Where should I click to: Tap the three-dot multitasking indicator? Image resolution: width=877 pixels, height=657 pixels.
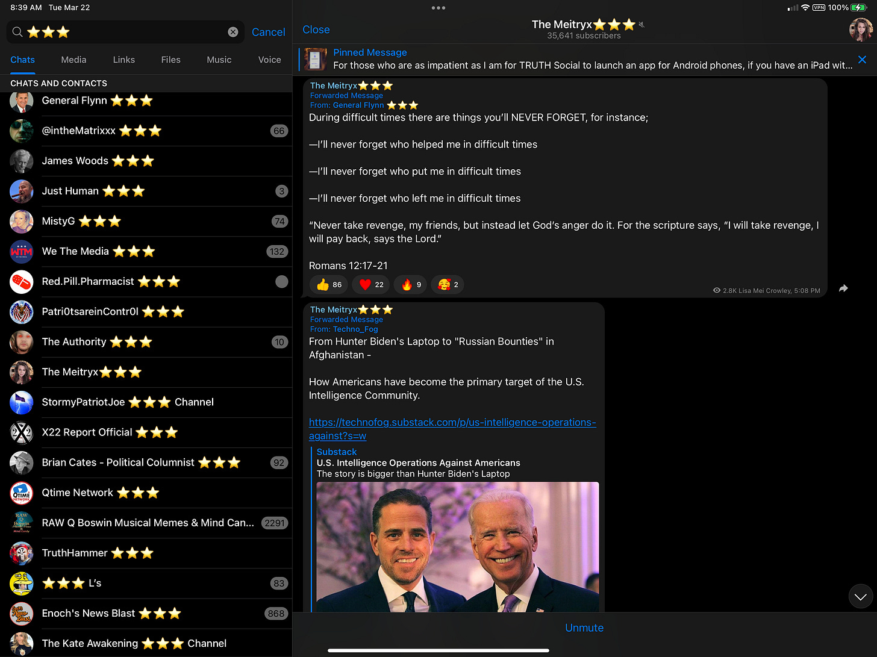[x=438, y=8]
